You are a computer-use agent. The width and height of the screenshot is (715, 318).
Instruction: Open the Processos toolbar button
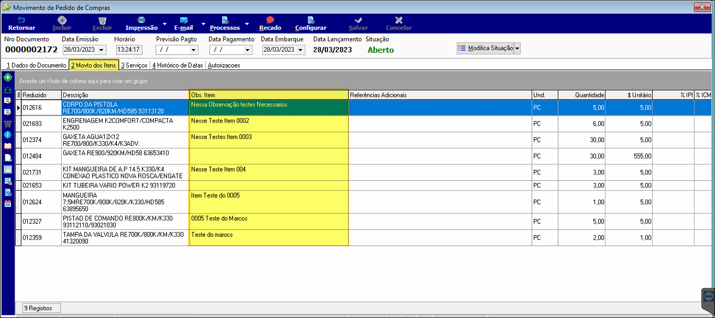225,23
